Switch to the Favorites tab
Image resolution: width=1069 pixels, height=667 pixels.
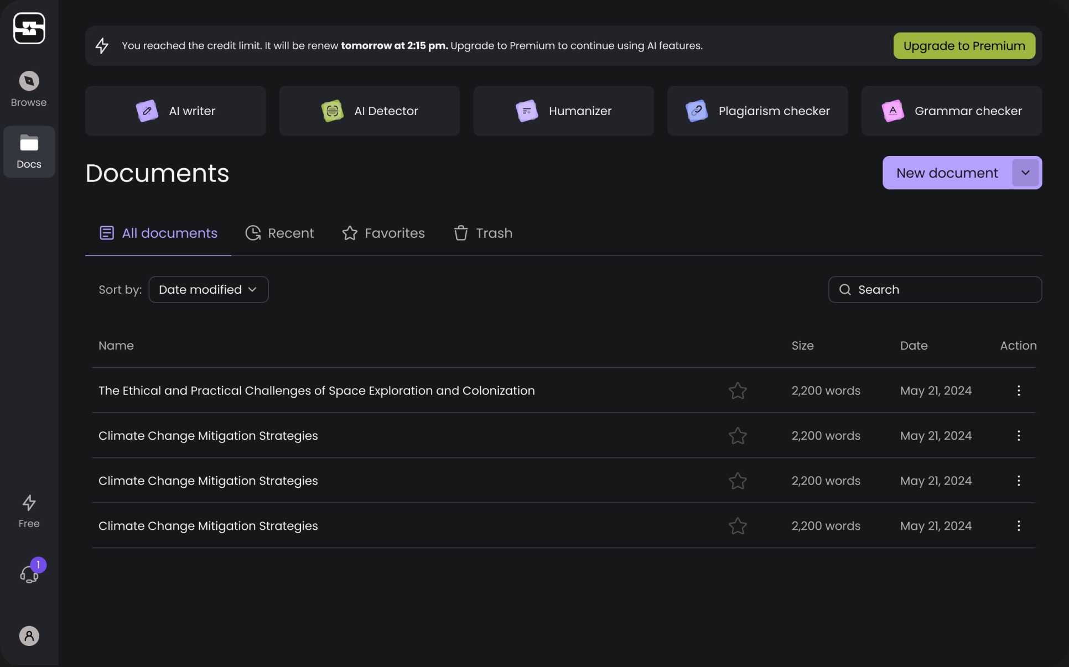click(383, 233)
